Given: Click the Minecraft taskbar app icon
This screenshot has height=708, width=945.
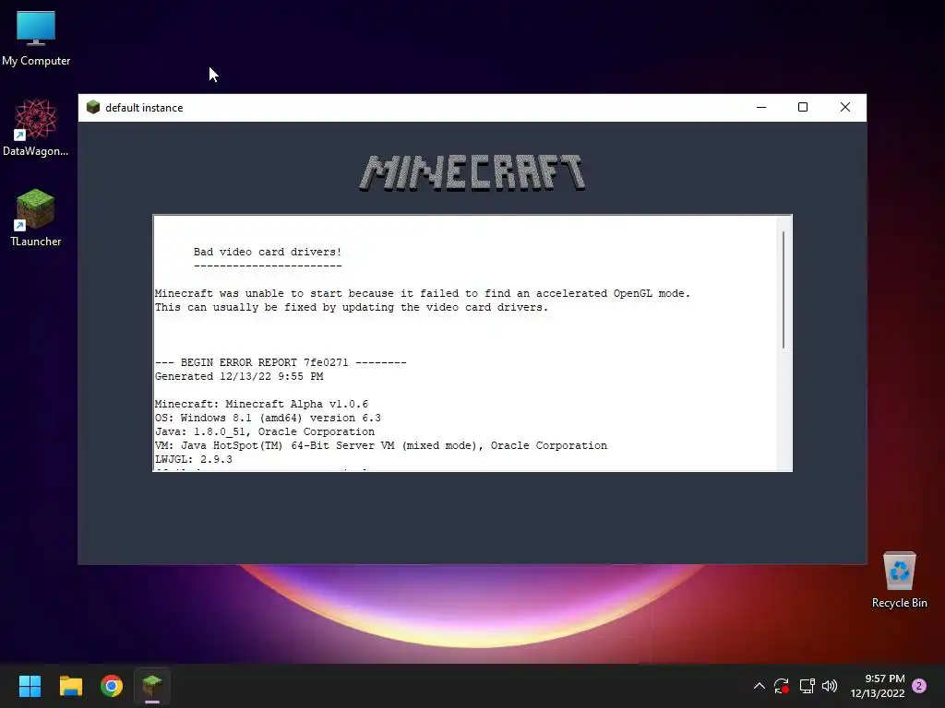Looking at the screenshot, I should click(x=152, y=686).
